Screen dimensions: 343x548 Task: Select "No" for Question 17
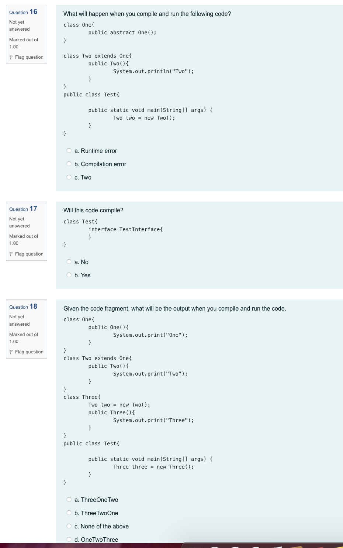tap(69, 261)
